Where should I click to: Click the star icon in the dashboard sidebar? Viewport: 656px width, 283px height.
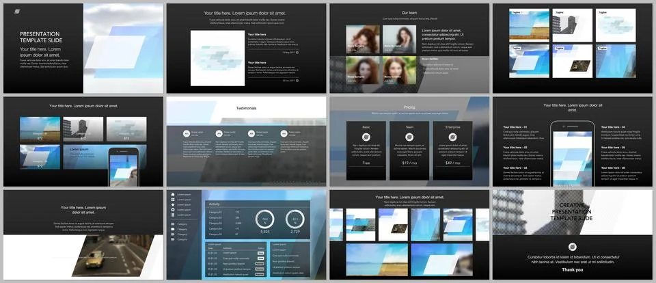173,204
